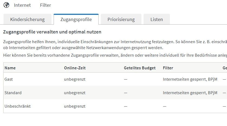Click Gast's unbegrenzt online time cell
This screenshot has width=227, height=126.
coord(75,79)
